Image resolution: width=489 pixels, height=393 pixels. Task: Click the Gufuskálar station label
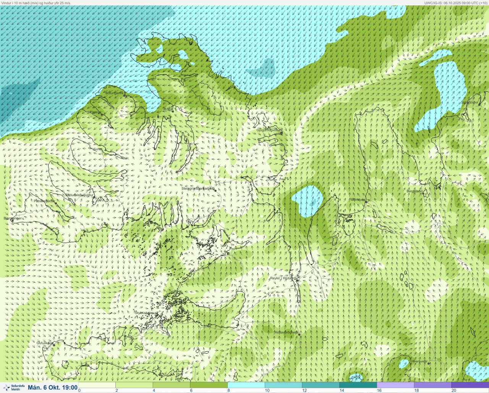pyautogui.click(x=45, y=343)
